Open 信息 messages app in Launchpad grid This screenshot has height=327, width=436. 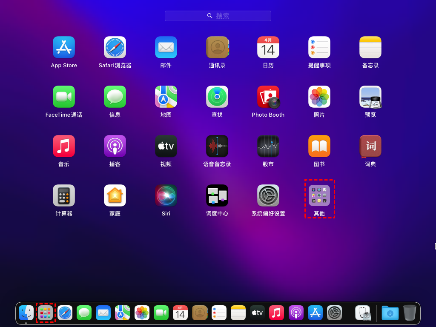point(115,97)
